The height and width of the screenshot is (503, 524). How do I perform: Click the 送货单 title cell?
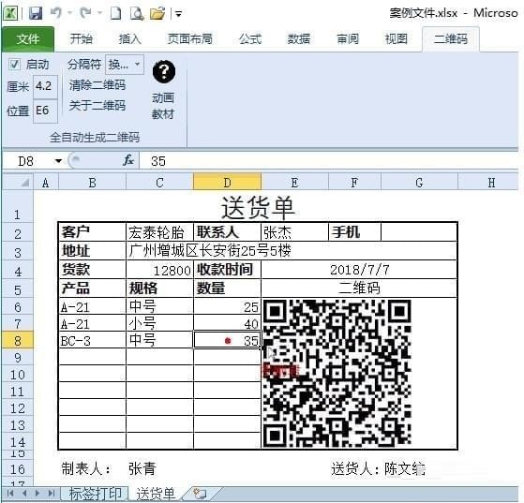258,208
